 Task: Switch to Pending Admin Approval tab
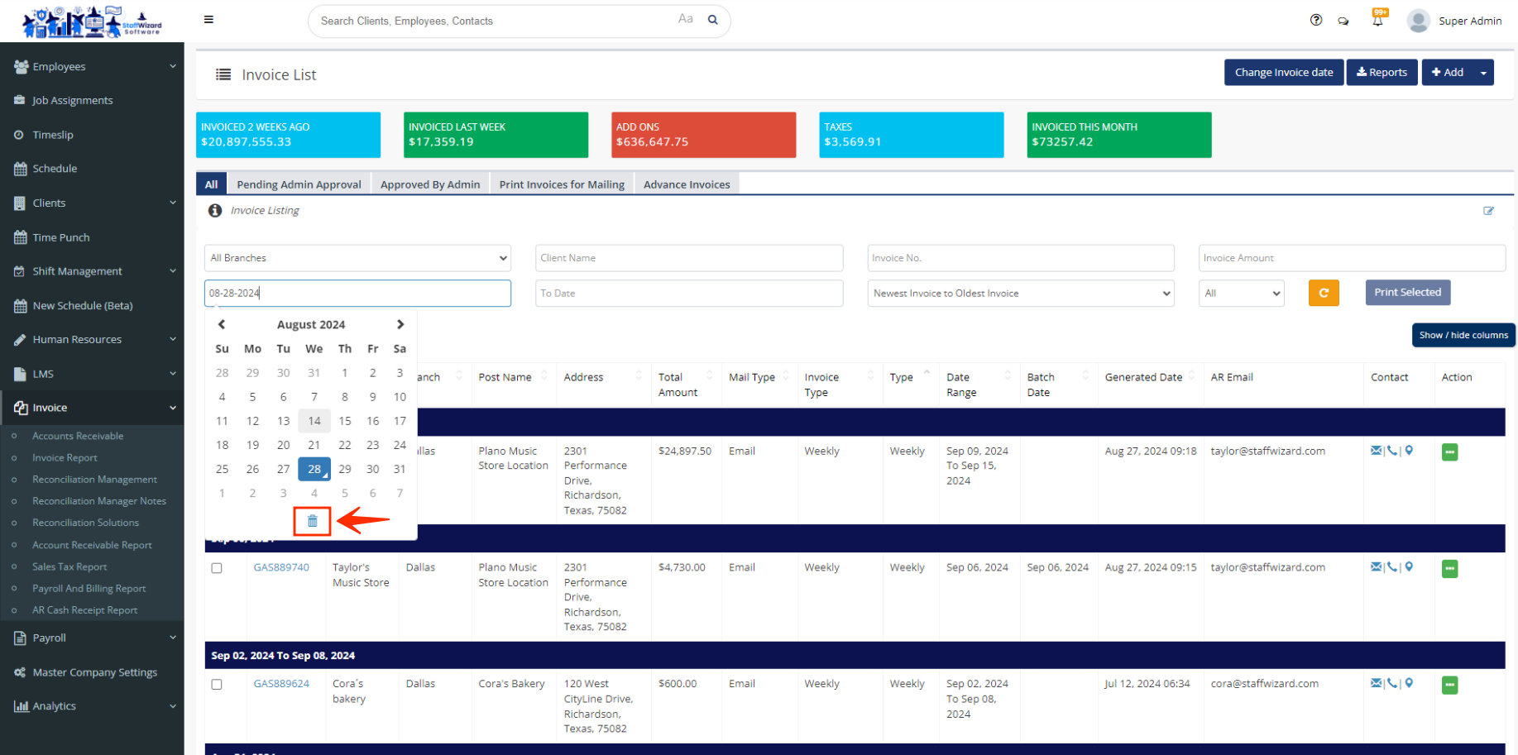tap(299, 184)
